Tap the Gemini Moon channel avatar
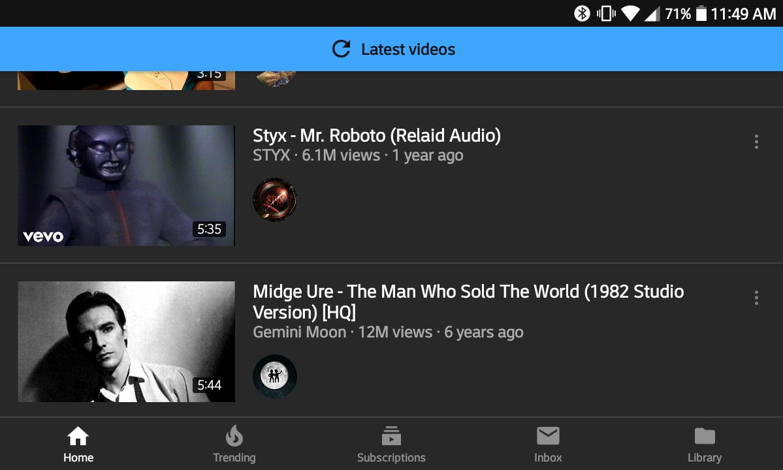 [275, 376]
